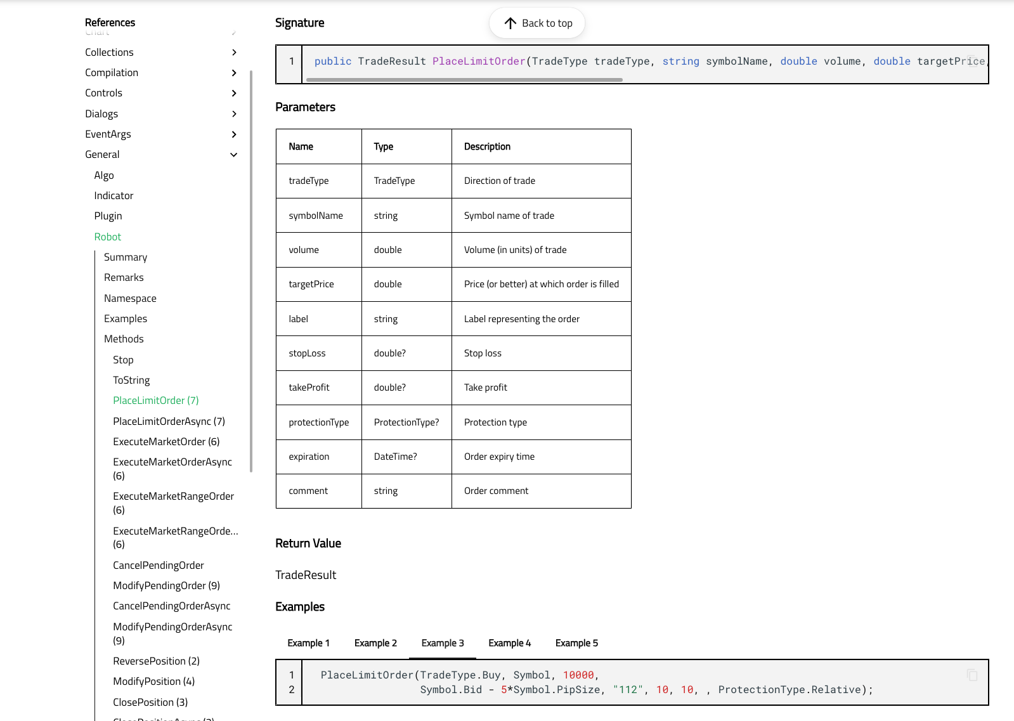Open the ToString method entry
The height and width of the screenshot is (721, 1014).
pos(131,380)
